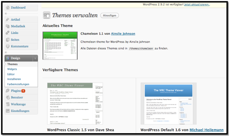
Task: Select the Themes submenu item
Action: 12,64
